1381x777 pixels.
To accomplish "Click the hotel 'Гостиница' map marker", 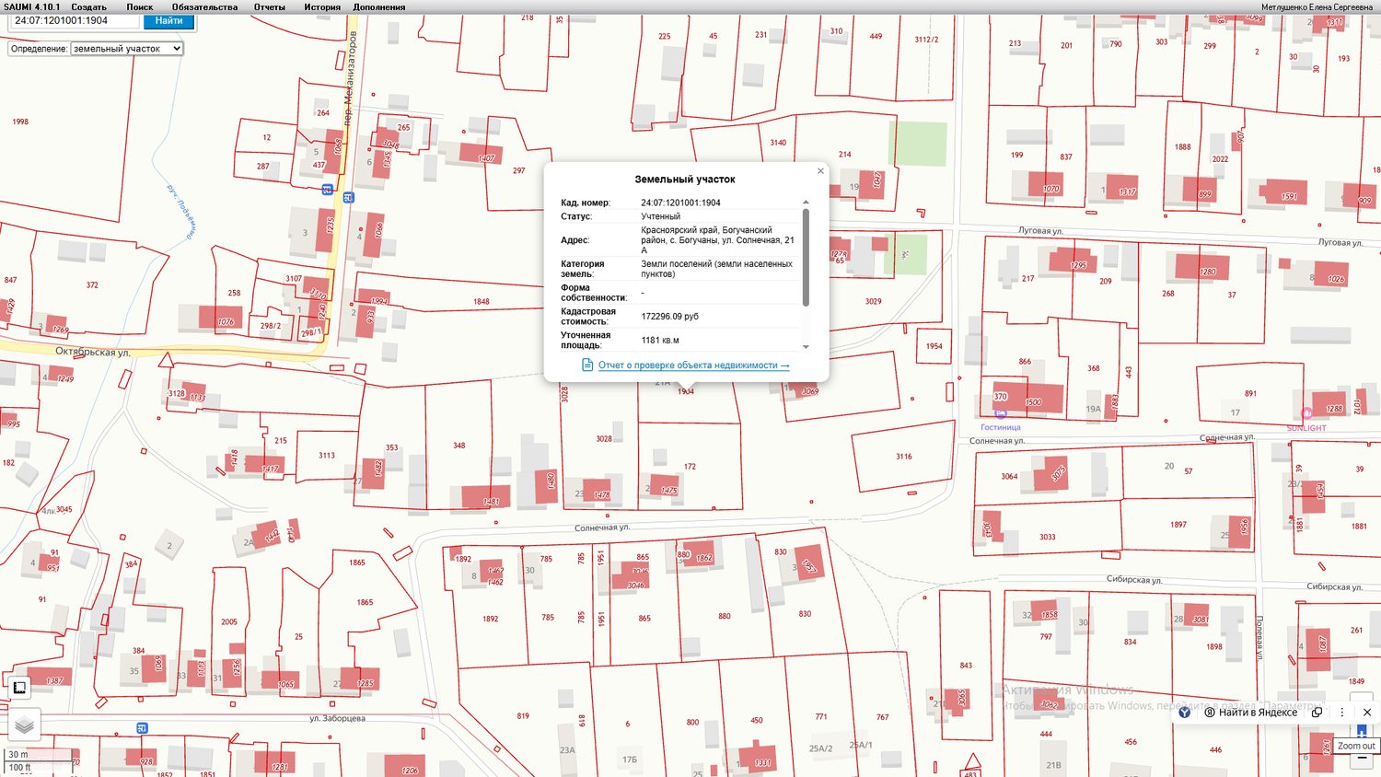I will (1001, 413).
